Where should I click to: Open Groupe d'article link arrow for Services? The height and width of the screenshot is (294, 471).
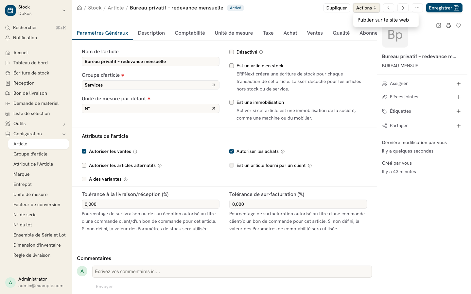[x=214, y=85]
